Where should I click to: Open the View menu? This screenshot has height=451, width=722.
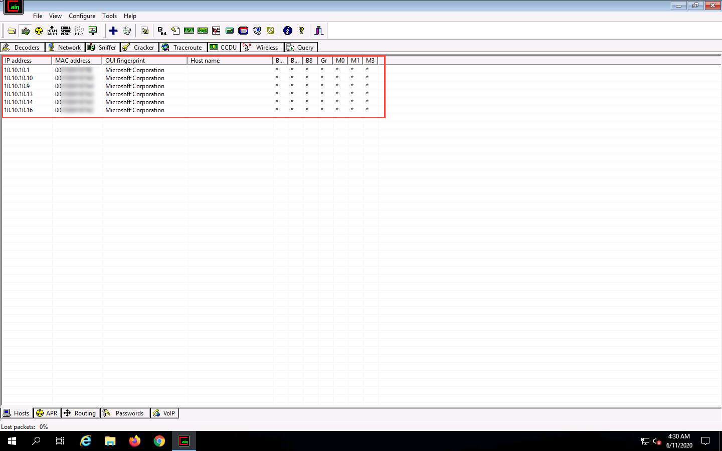55,16
